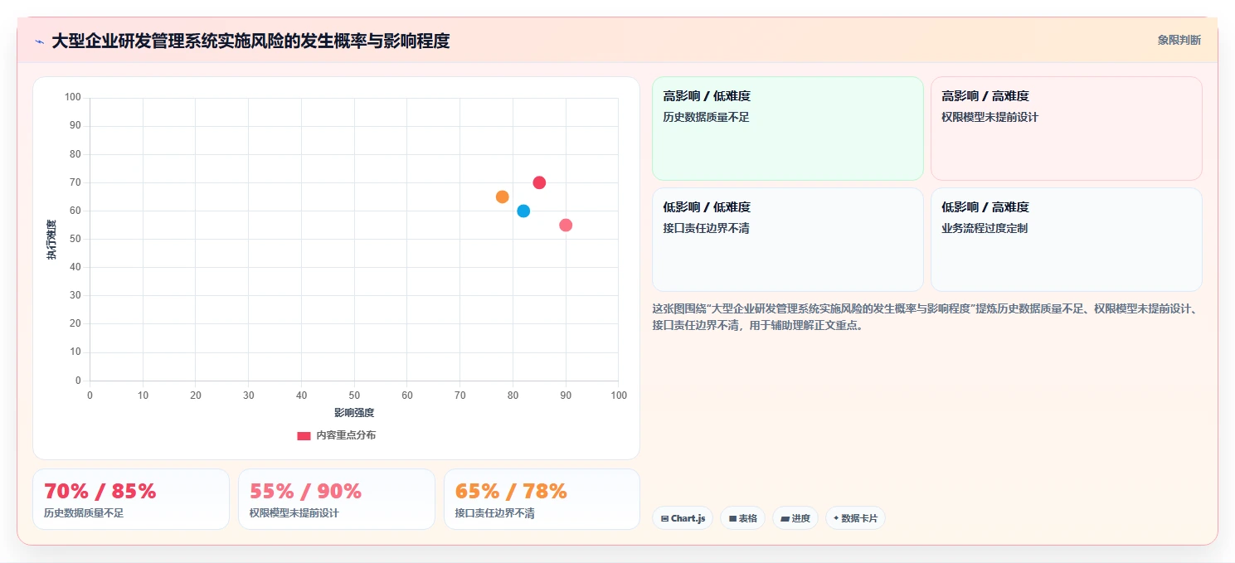This screenshot has height=563, width=1235.
Task: Click 权限模型未提前设计 under 55% / 90%
Action: [294, 513]
